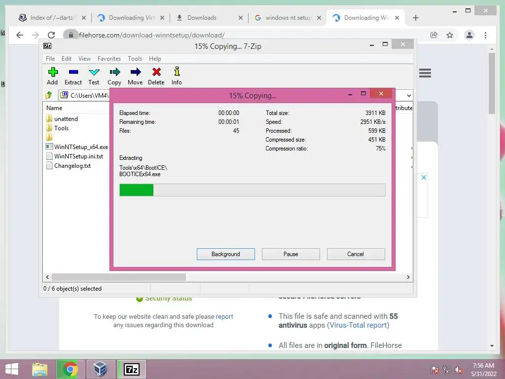Open the network tray icon
The width and height of the screenshot is (505, 379).
pos(447,370)
